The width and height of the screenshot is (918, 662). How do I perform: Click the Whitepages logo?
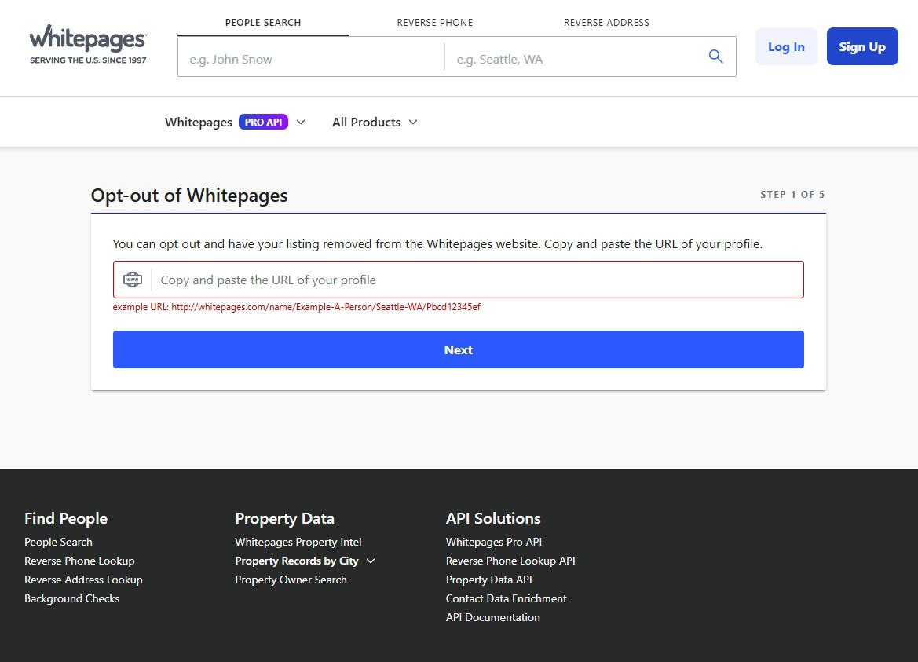coord(88,45)
